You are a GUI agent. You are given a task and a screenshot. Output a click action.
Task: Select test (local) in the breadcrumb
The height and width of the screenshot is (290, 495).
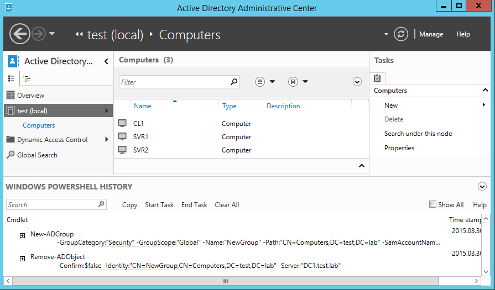115,35
